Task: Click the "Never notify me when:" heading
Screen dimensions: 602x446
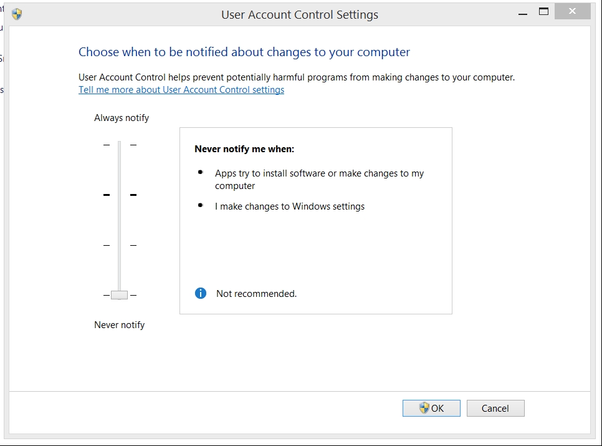Action: click(x=244, y=149)
